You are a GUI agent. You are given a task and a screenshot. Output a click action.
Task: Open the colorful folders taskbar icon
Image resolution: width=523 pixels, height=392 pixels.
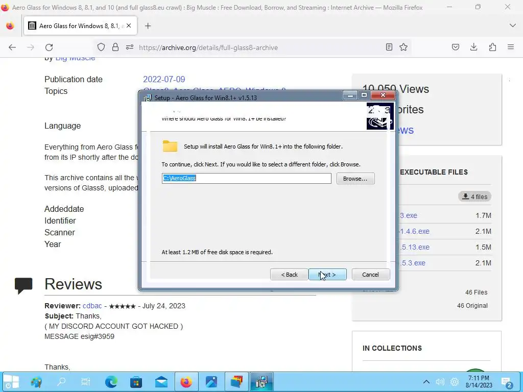[236, 382]
